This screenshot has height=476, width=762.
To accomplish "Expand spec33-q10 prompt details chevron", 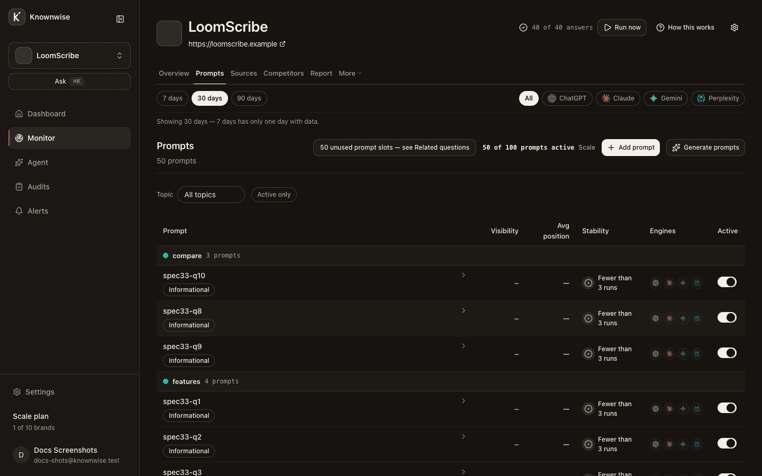I will (464, 275).
